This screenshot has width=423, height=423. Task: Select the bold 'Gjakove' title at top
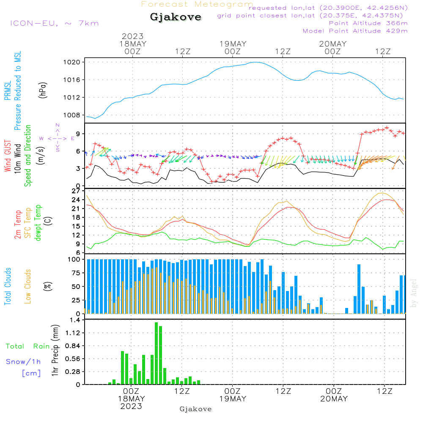click(x=176, y=17)
